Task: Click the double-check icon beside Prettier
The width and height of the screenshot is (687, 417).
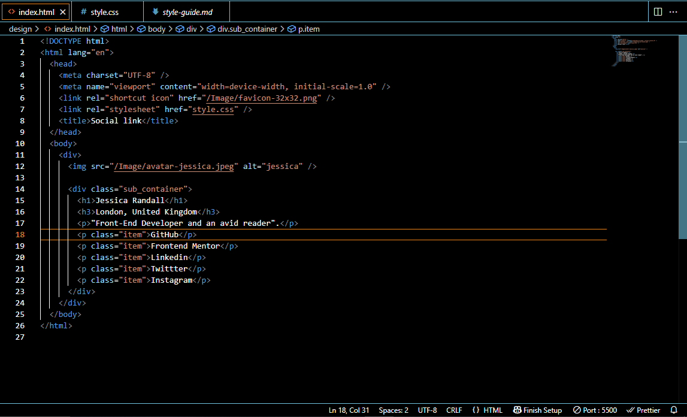Action: point(631,410)
